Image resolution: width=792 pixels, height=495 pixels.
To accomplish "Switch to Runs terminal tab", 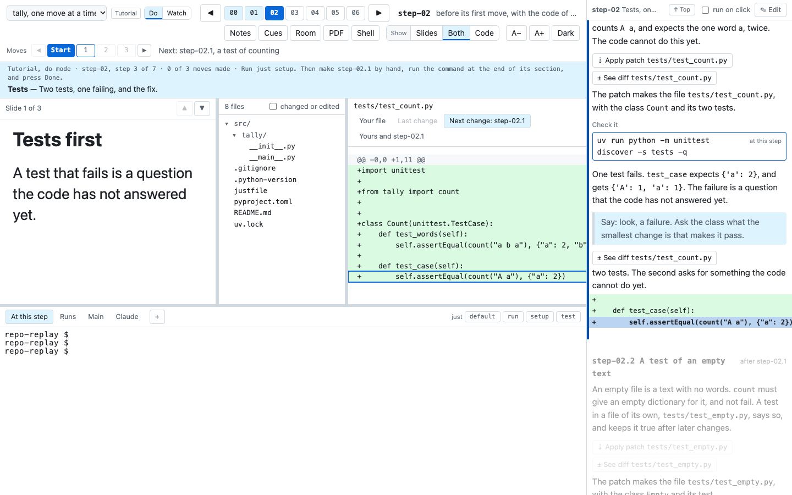I will click(x=68, y=317).
